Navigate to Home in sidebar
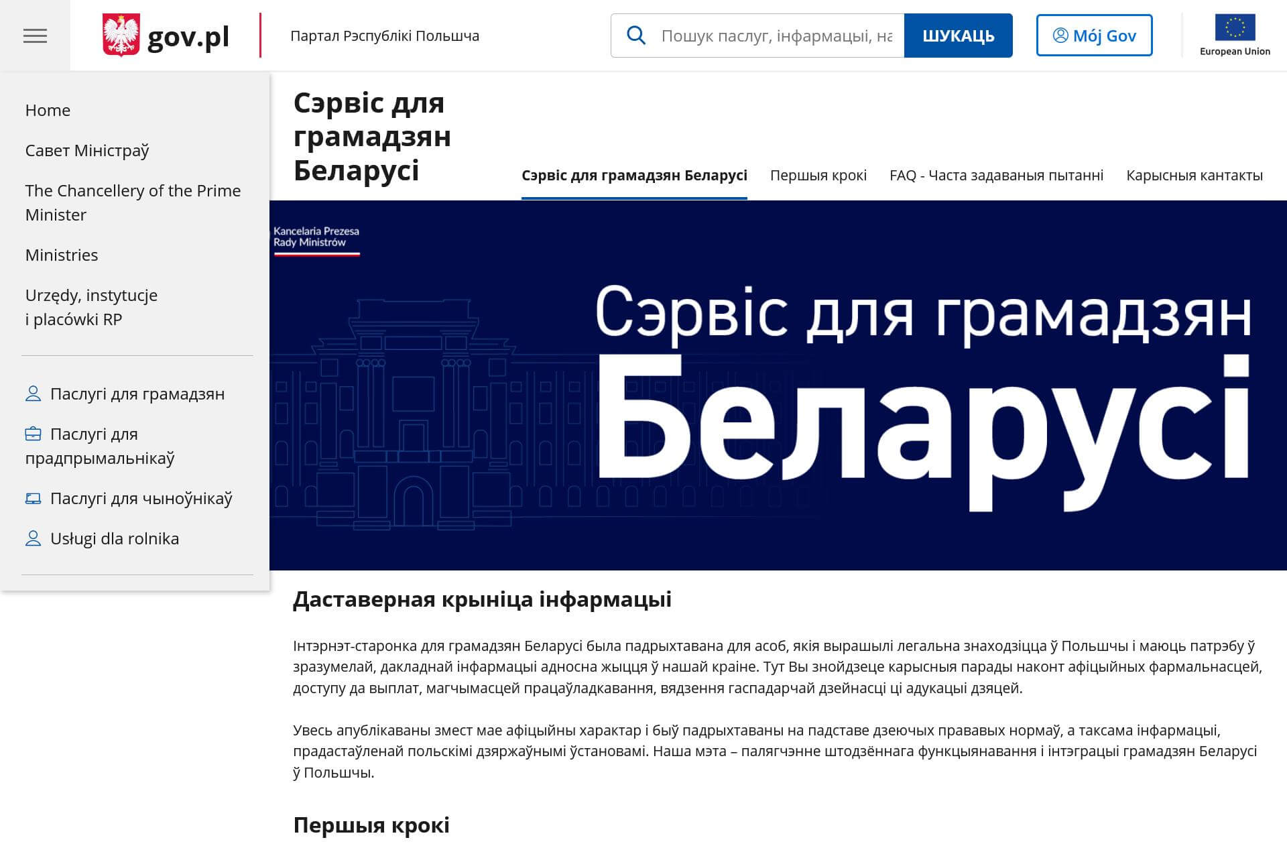 coord(48,110)
